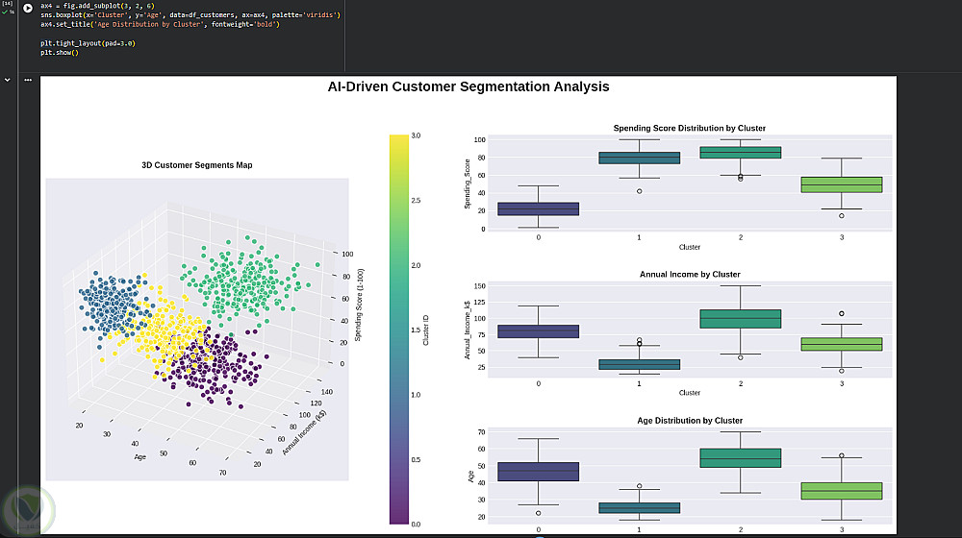Click the shield watermark logo

point(28,510)
